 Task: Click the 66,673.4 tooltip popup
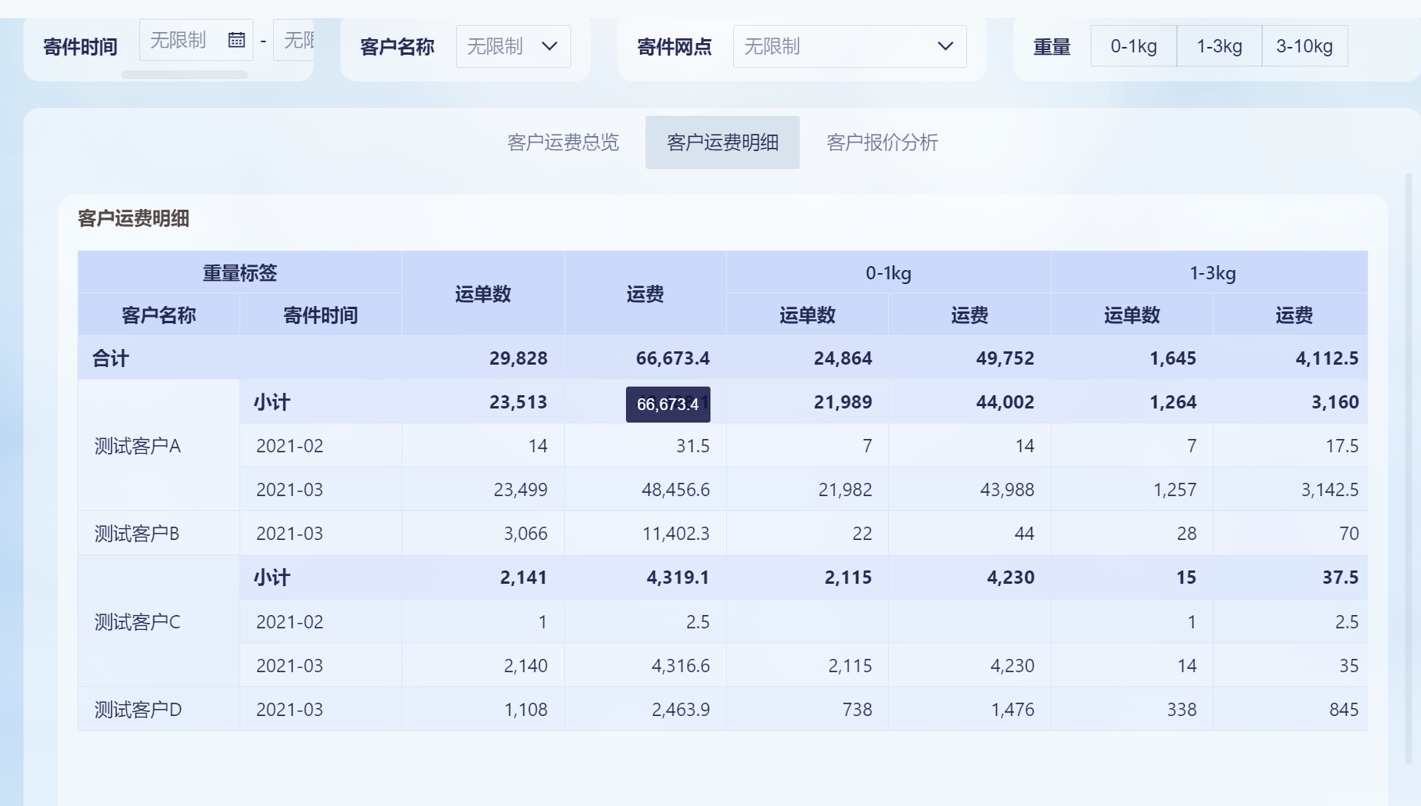[x=668, y=405]
